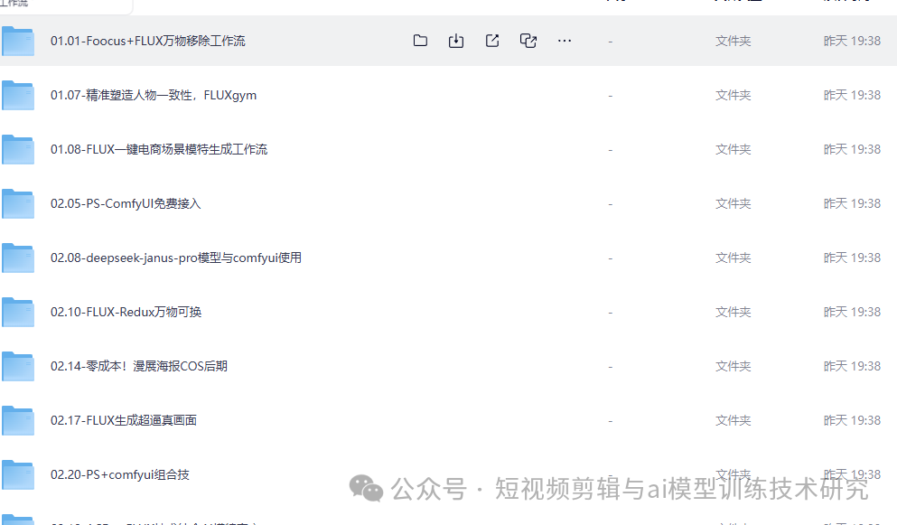
Task: Open the 02.08 deepseek-janus-pro folder
Action: tap(177, 258)
